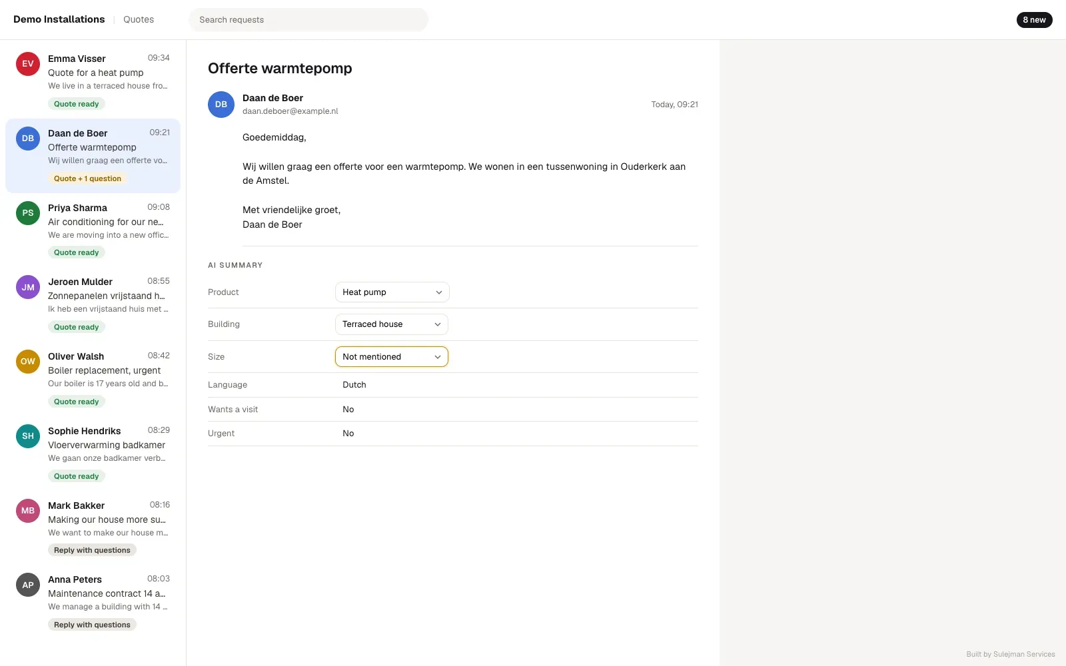Click Emma Visser's EV avatar
The image size is (1066, 666).
[x=28, y=64]
